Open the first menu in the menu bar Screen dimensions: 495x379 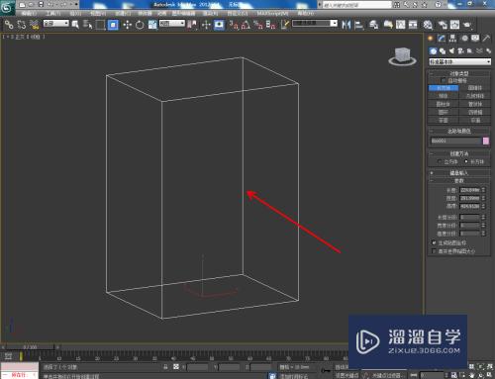coord(29,14)
